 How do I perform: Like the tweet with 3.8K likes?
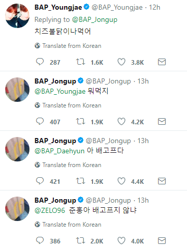121,62
